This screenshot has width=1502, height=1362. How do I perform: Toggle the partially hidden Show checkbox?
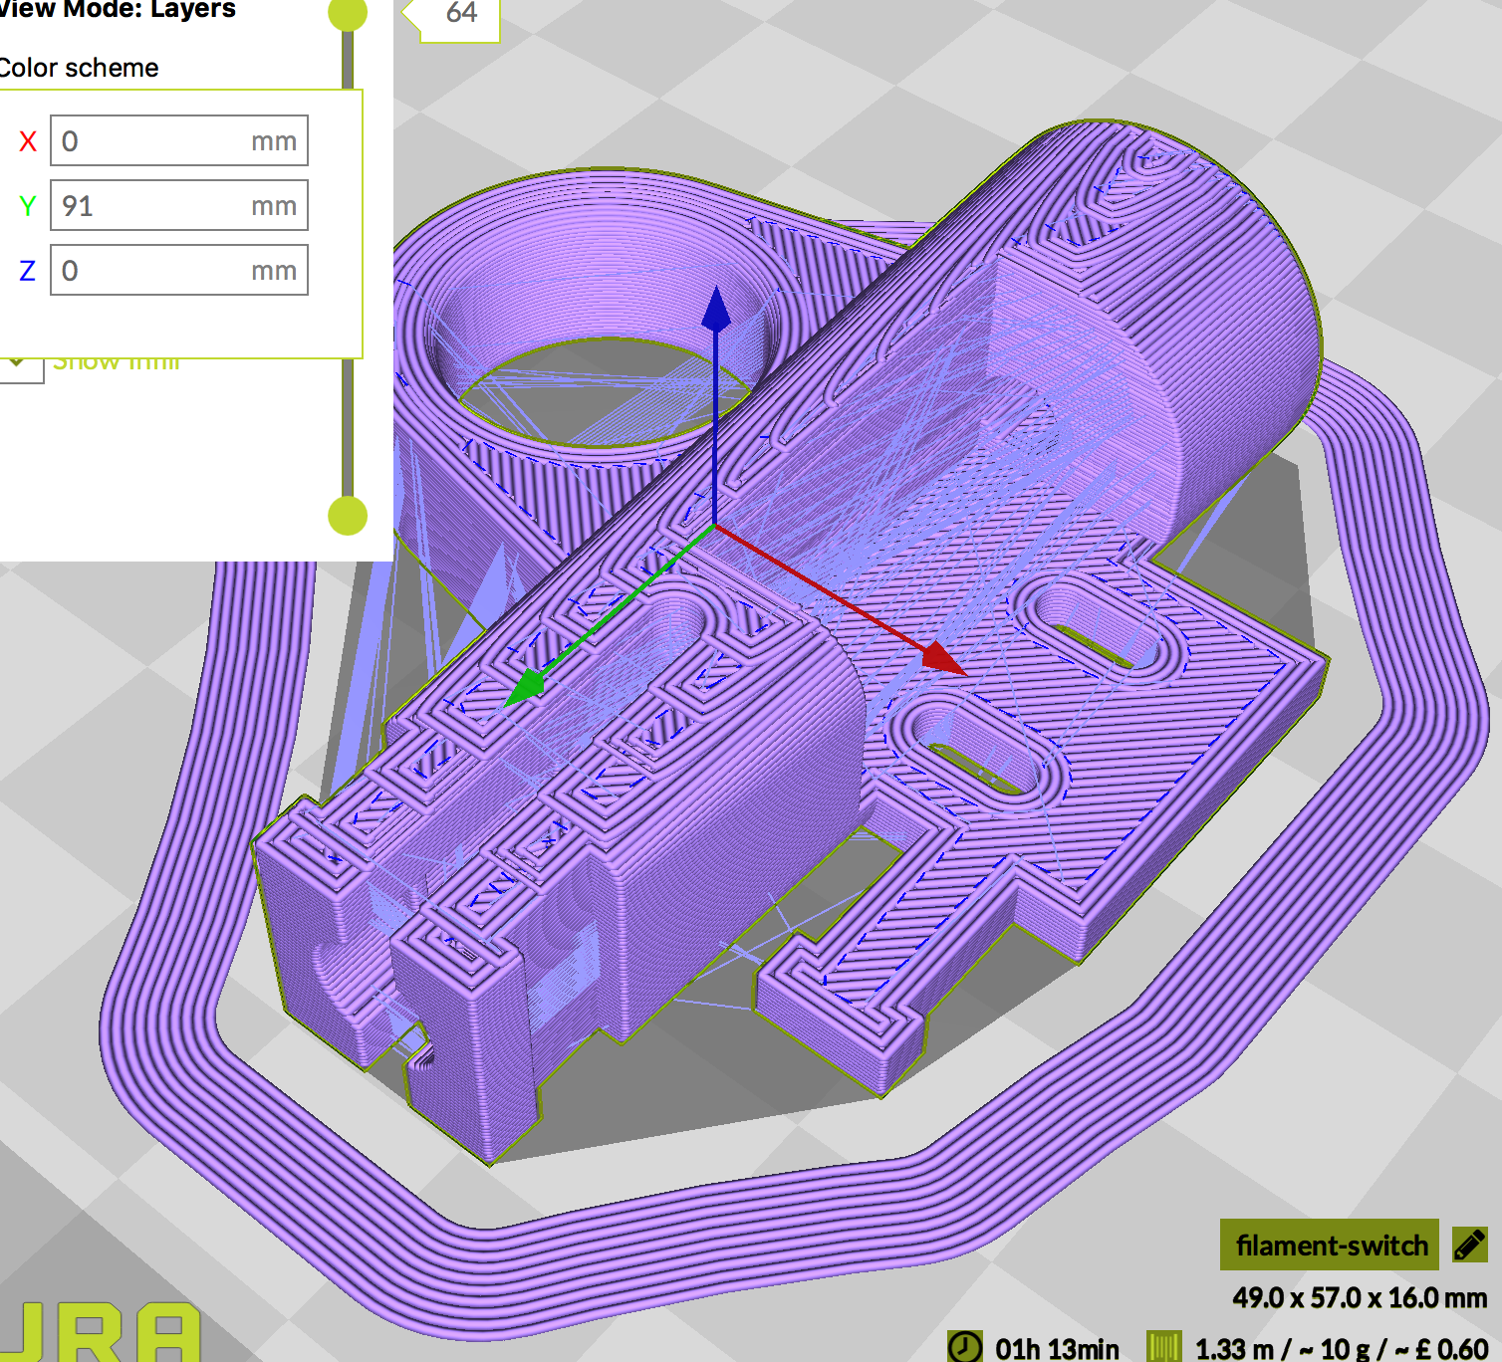(x=21, y=369)
